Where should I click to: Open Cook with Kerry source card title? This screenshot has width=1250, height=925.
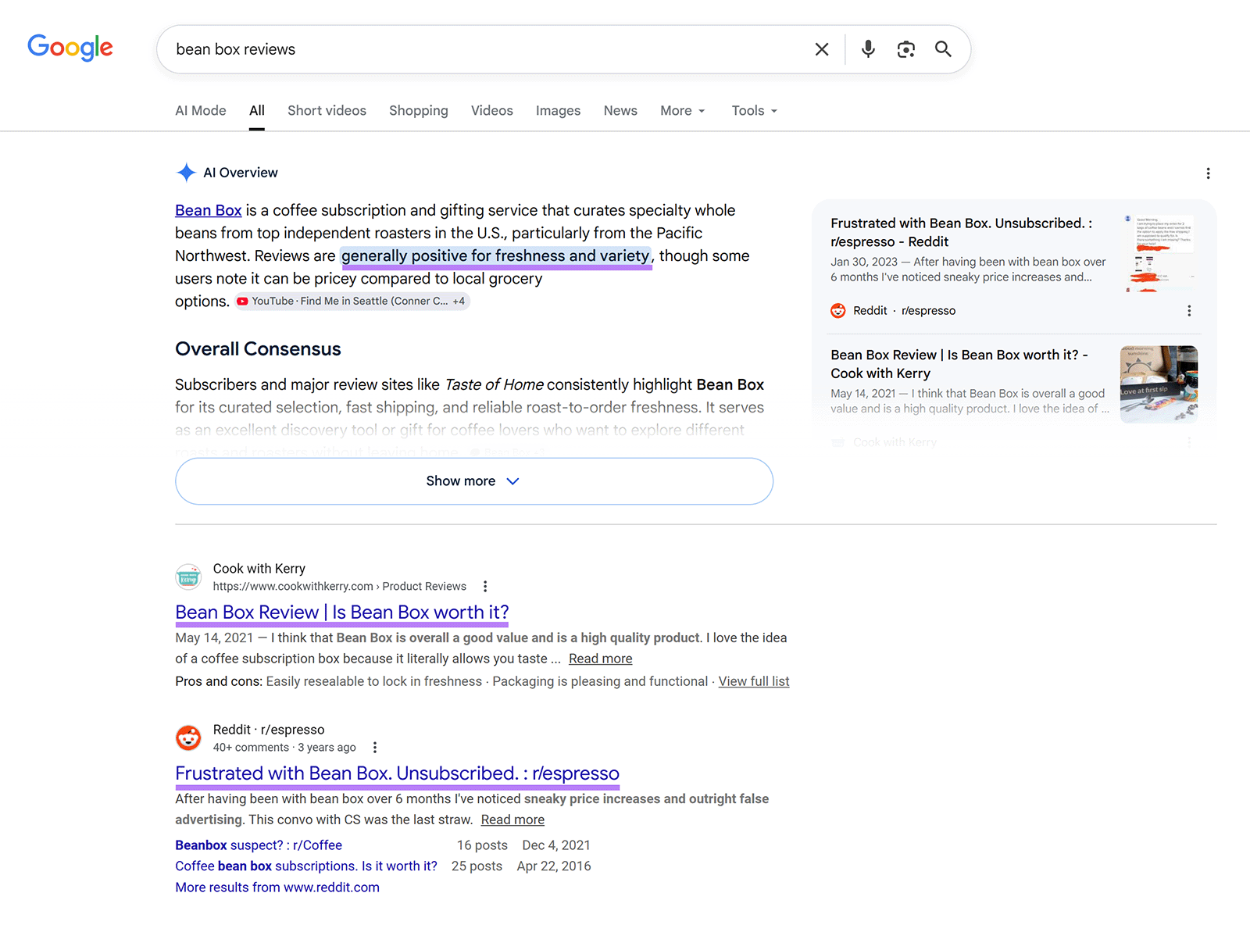coord(959,364)
